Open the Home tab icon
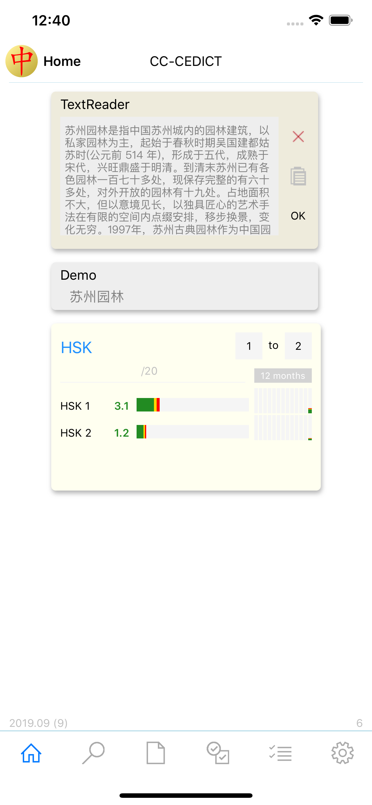 click(31, 753)
